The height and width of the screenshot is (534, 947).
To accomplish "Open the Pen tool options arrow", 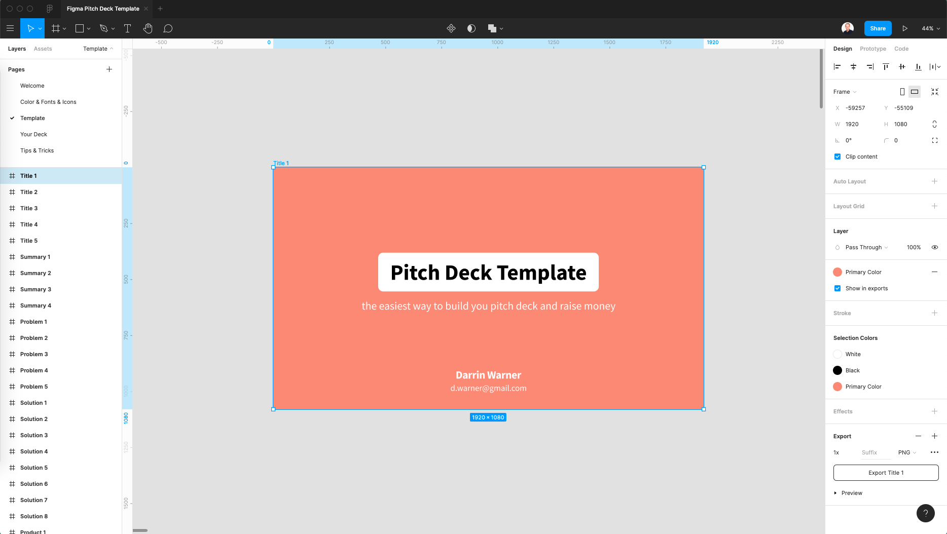I will 113,28.
